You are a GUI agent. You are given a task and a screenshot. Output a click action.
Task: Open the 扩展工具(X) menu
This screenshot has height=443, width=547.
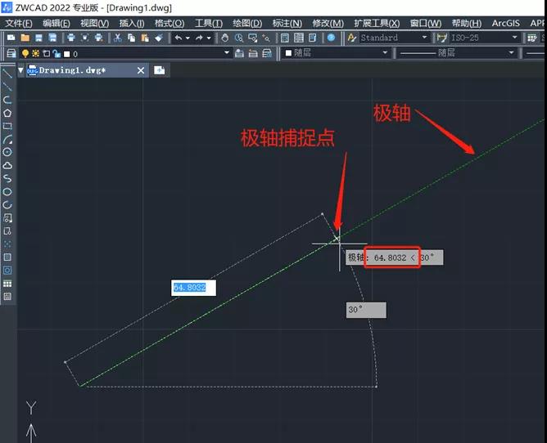click(377, 24)
